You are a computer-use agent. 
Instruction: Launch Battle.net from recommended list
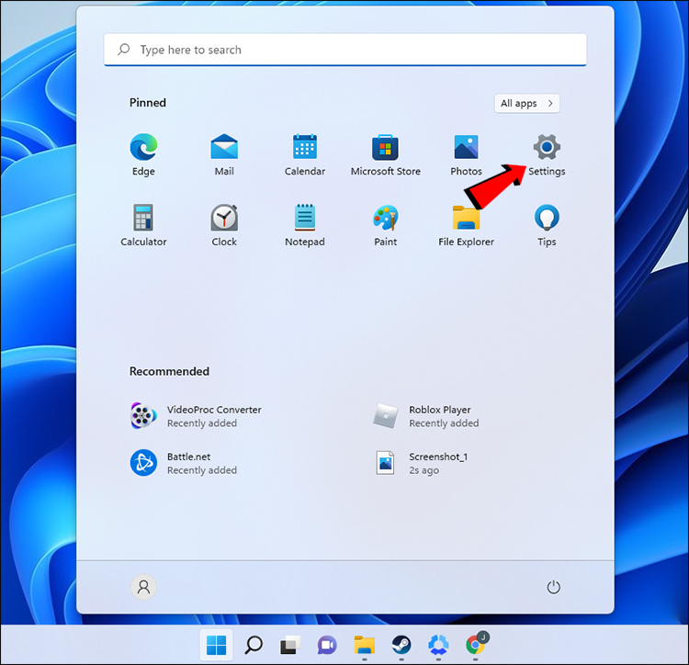(x=184, y=463)
